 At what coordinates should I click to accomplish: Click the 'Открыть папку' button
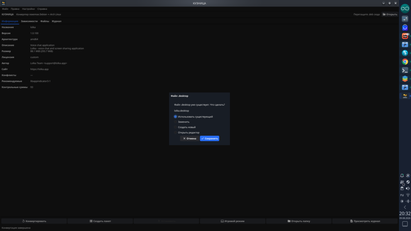click(299, 221)
